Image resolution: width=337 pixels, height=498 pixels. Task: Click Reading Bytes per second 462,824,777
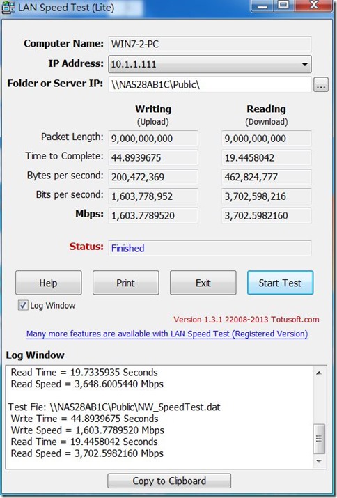(266, 177)
